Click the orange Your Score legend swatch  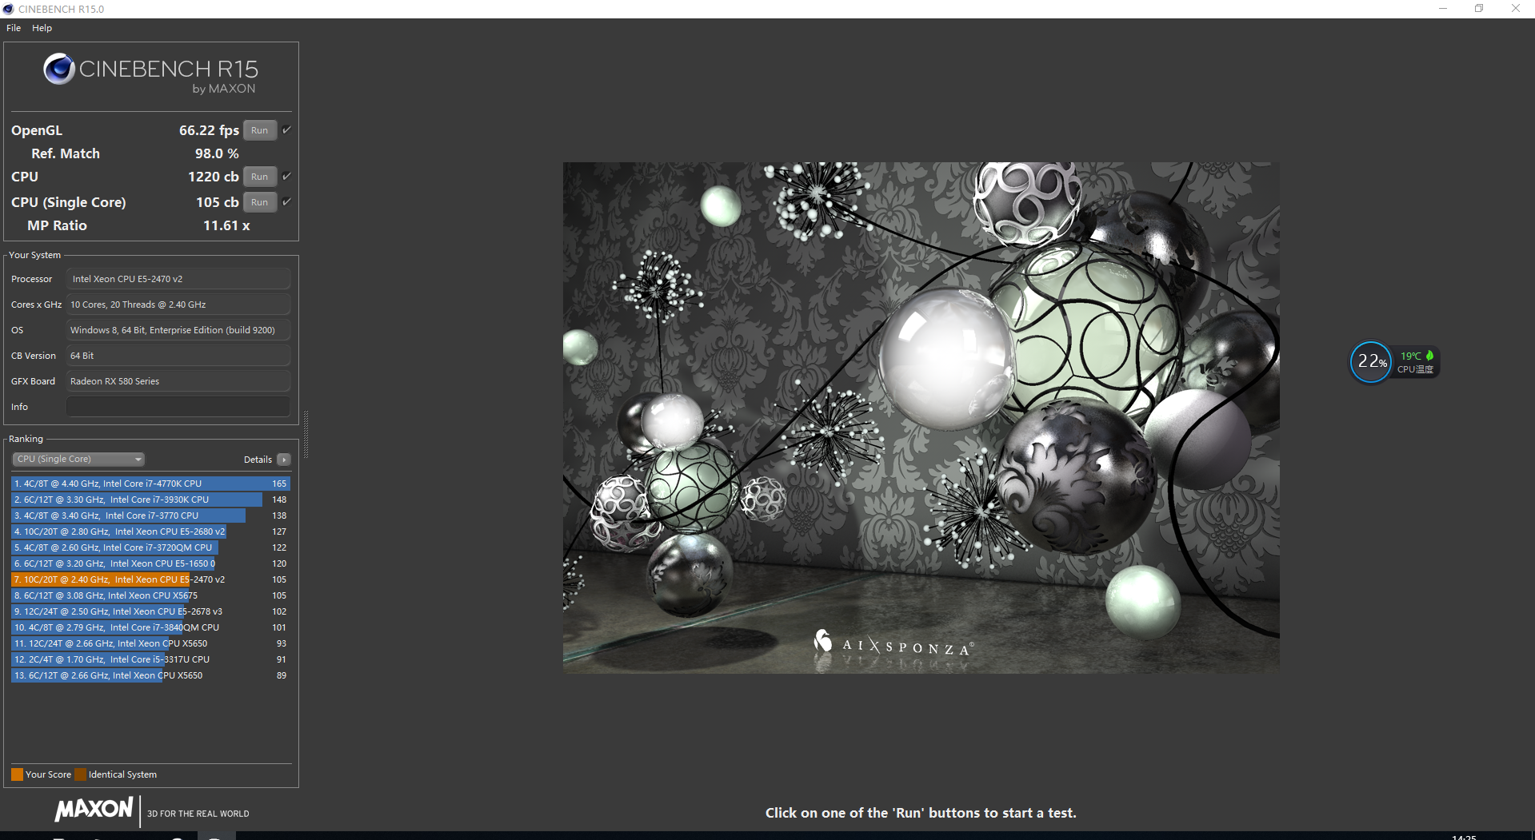click(x=17, y=774)
